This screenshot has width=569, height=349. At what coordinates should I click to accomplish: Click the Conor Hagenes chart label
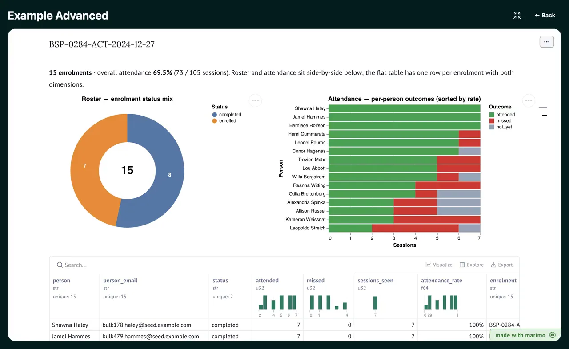pos(309,151)
